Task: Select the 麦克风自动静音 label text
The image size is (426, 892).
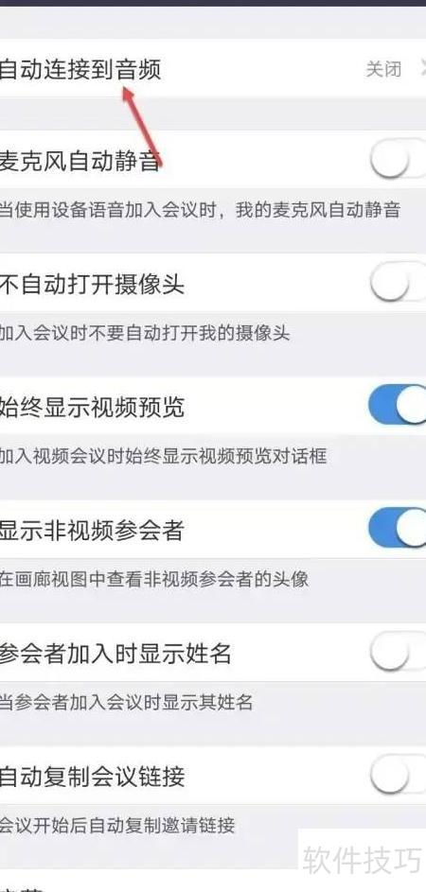Action: (80, 161)
